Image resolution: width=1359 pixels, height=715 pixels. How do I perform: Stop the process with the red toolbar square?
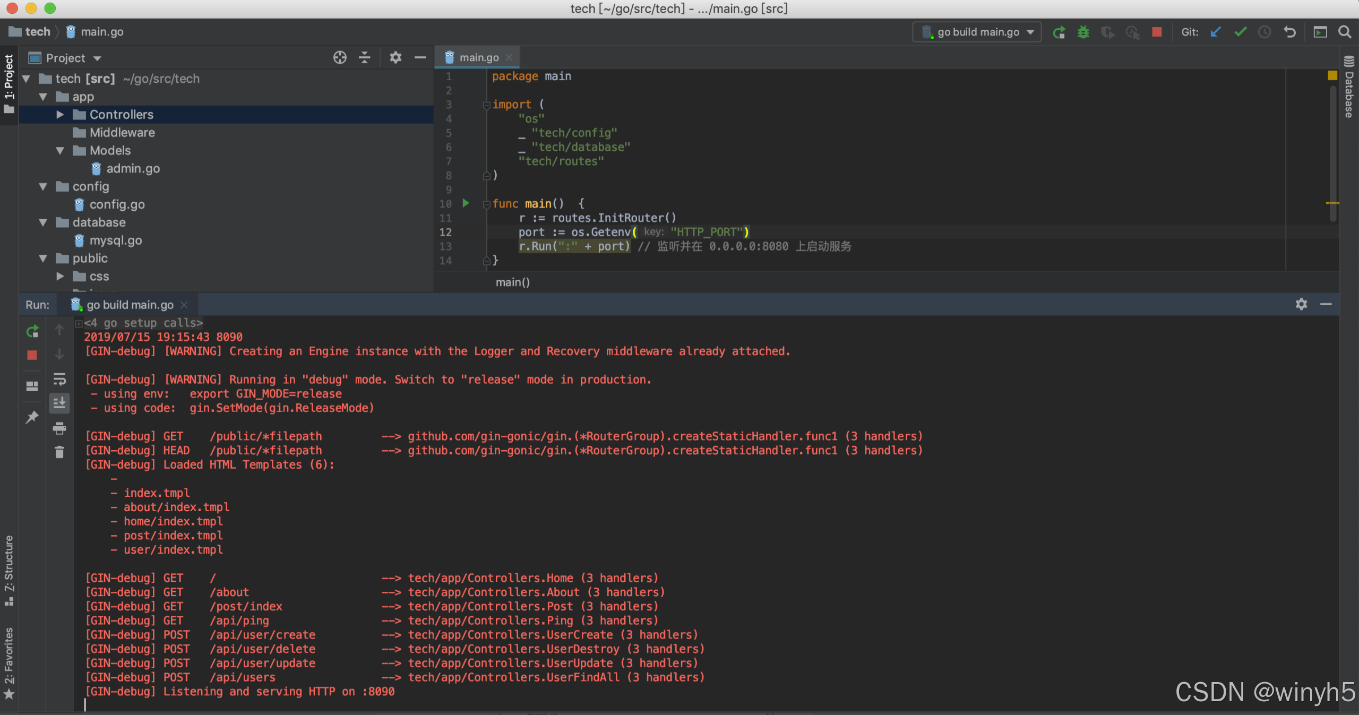(x=1157, y=32)
